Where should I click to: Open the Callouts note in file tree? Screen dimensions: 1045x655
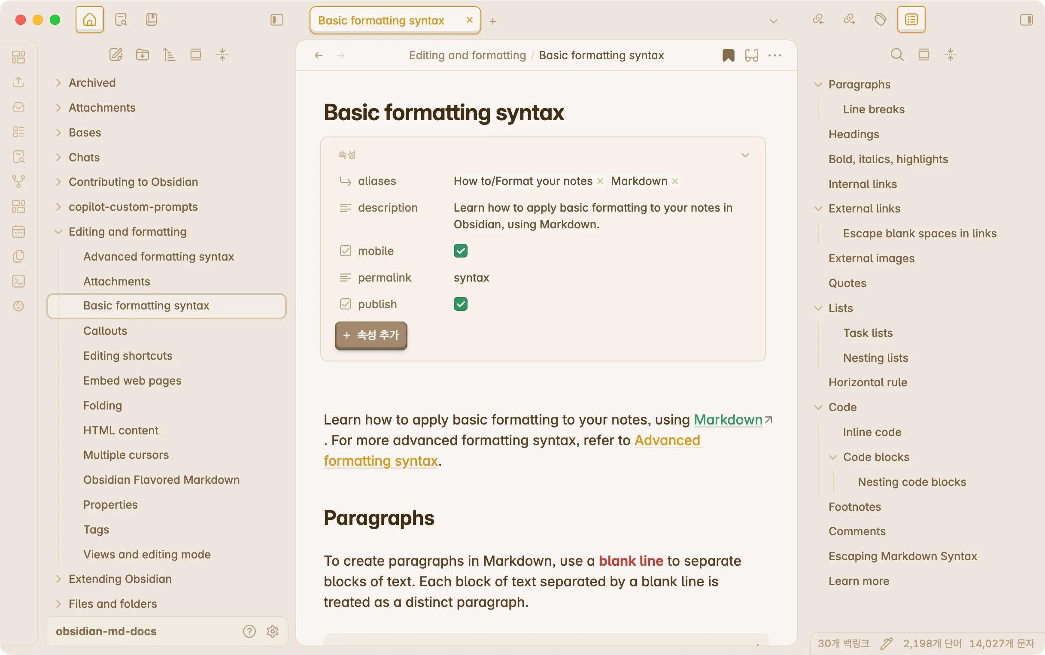coord(105,331)
